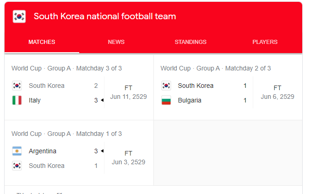
Task: Select World Cup Matchday 1 of 3 header
Action: tap(67, 134)
